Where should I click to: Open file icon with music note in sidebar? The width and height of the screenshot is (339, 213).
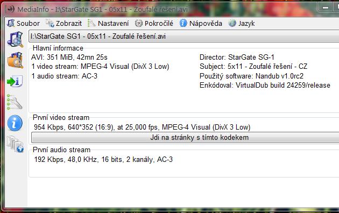click(15, 39)
